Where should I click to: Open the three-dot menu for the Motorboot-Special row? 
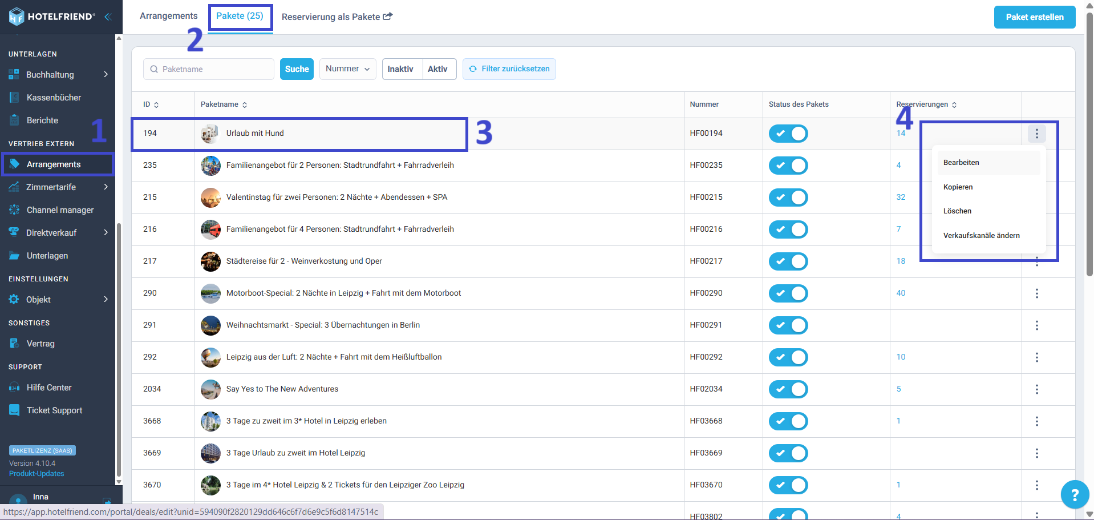(1036, 293)
